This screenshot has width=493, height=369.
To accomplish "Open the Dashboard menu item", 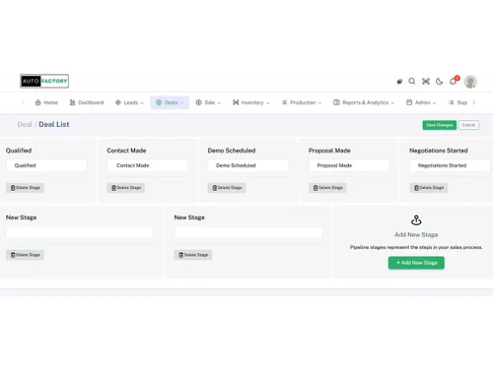I will coord(87,102).
